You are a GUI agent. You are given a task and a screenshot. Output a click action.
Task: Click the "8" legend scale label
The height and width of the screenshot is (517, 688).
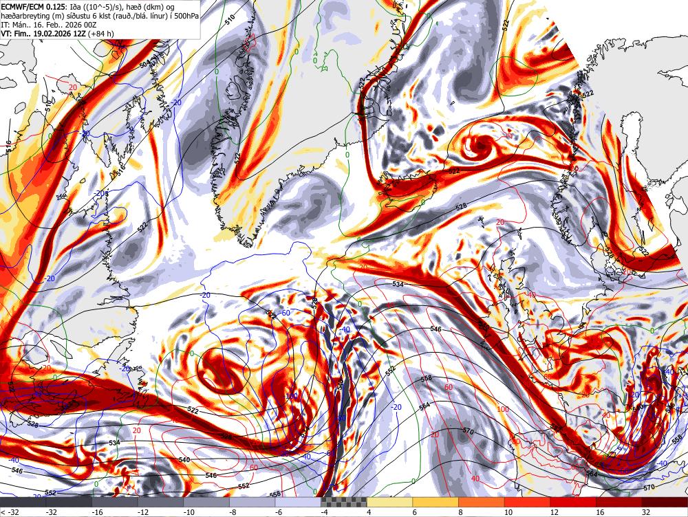460,512
